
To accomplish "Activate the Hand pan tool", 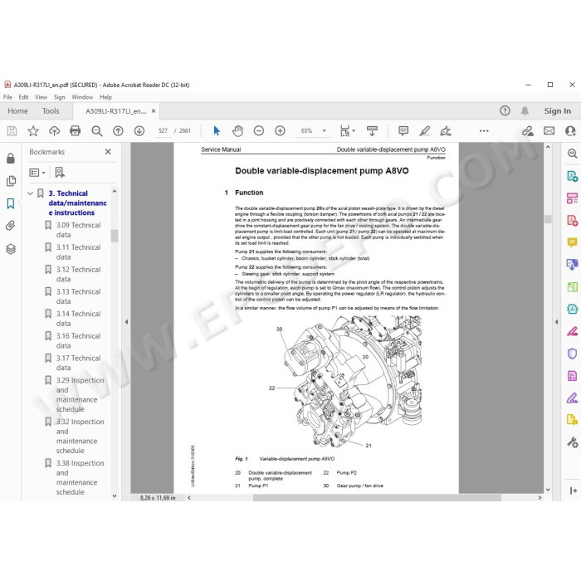I will pyautogui.click(x=237, y=131).
